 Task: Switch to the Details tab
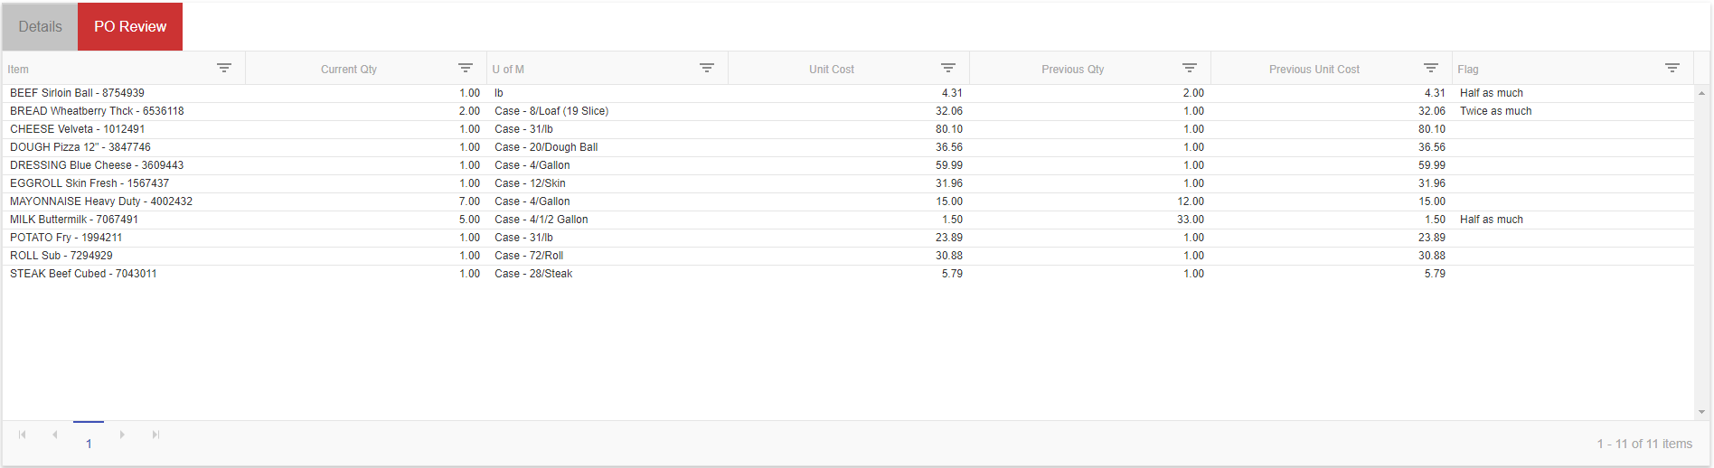coord(41,26)
